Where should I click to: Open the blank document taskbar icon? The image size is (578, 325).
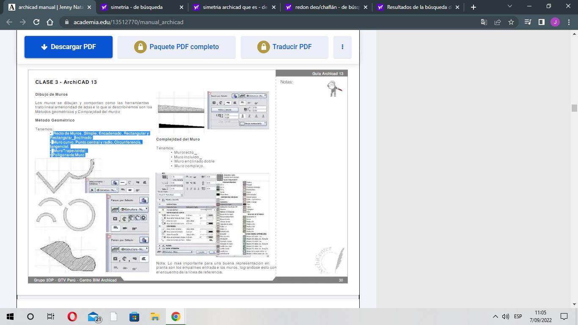pos(113,317)
